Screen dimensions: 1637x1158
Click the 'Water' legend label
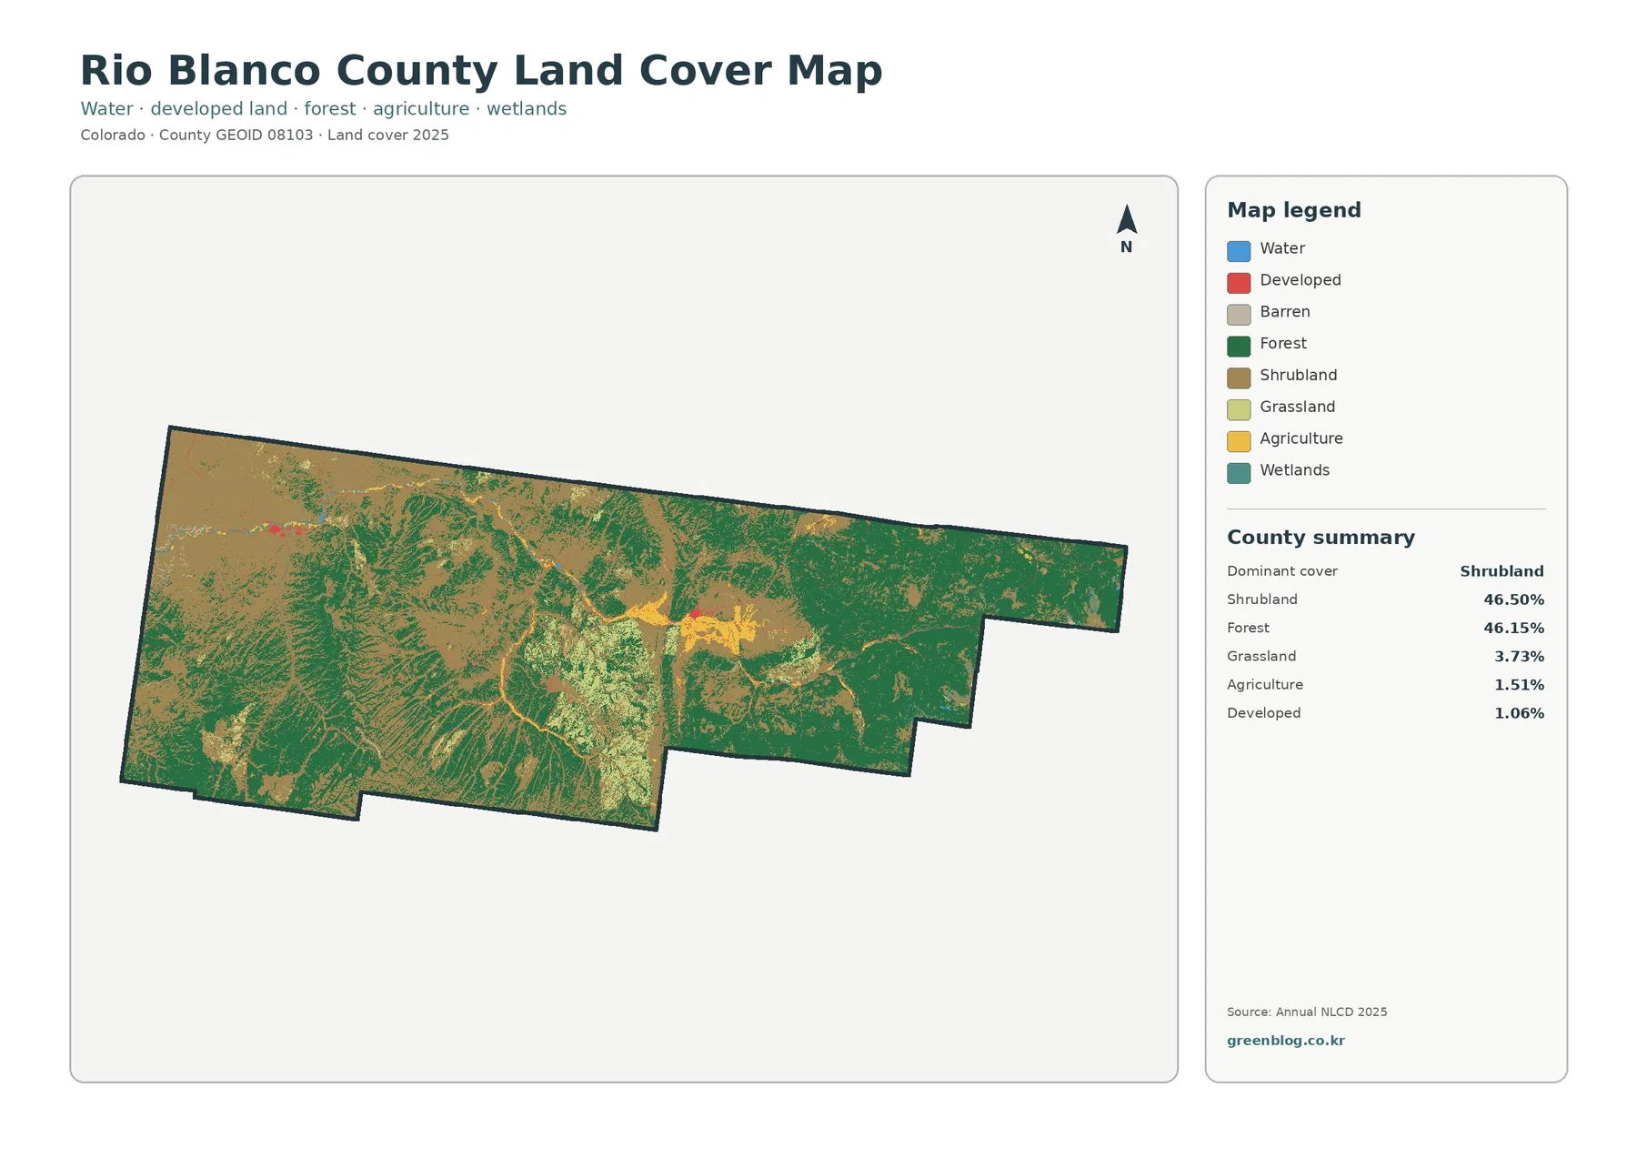(x=1282, y=248)
